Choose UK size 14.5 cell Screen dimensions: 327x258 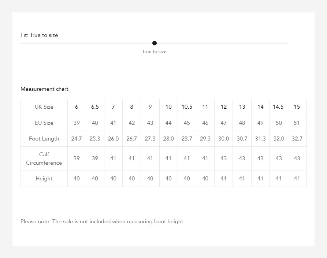(x=278, y=107)
